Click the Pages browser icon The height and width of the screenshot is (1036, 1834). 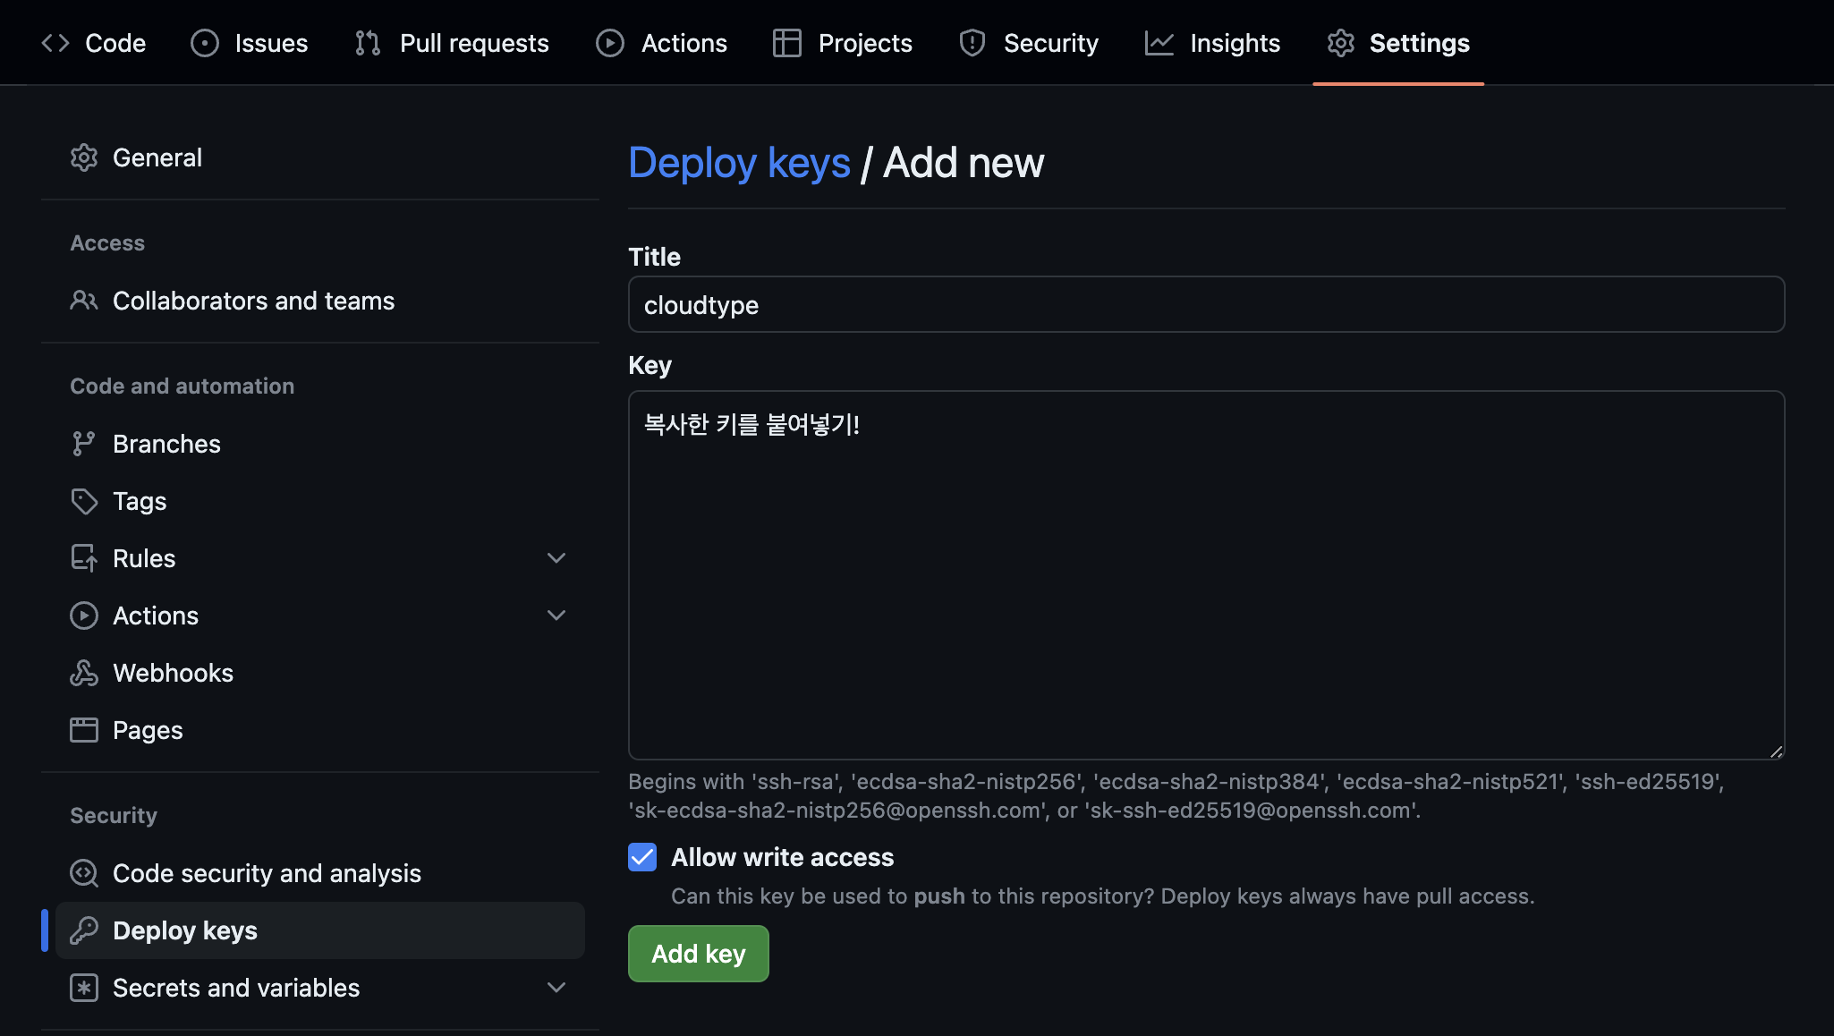click(84, 730)
